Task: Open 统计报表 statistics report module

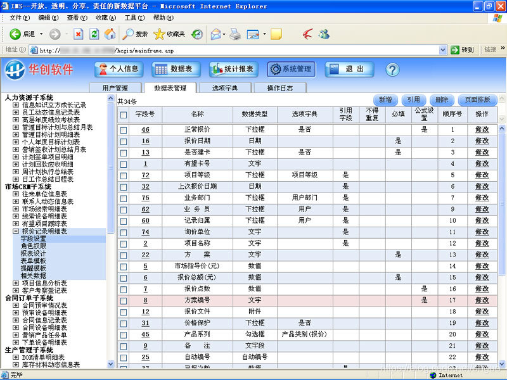Action: (x=233, y=69)
